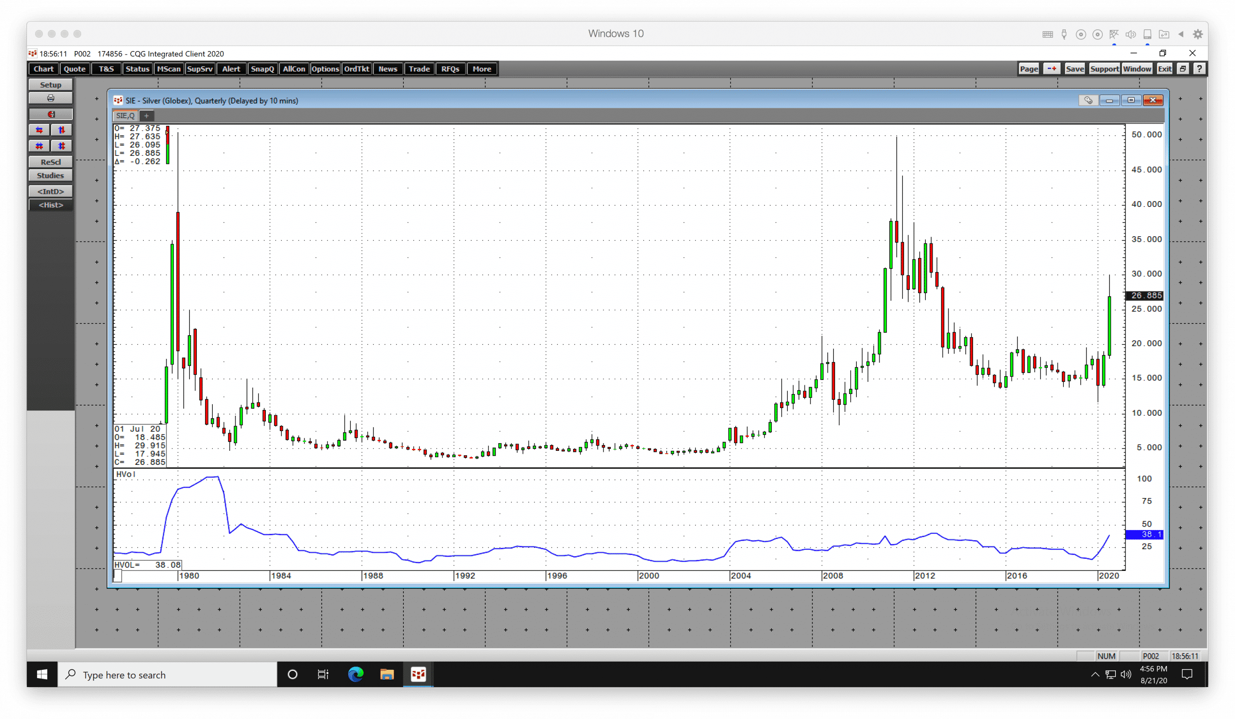Toggle the <Hist> historical mode button
The width and height of the screenshot is (1235, 719).
pos(51,205)
